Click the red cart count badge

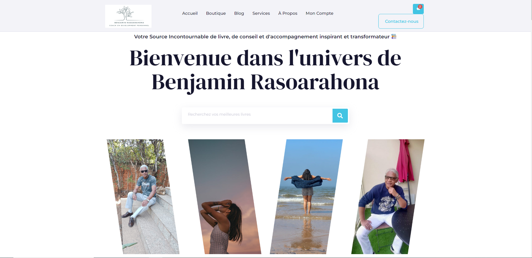(x=420, y=7)
